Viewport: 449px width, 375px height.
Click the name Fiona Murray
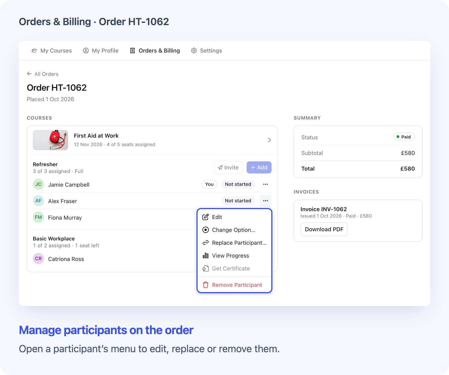coord(65,218)
